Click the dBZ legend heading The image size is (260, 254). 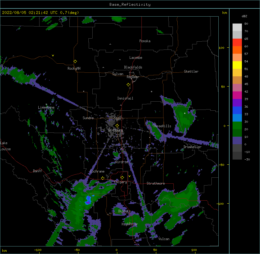coord(244,16)
